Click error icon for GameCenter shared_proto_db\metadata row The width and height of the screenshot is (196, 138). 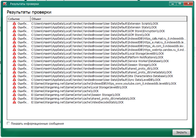14,98
